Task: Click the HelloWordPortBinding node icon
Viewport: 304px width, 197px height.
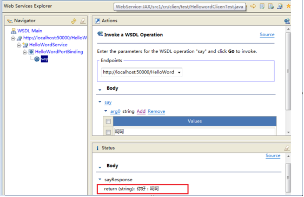Action: [31, 52]
